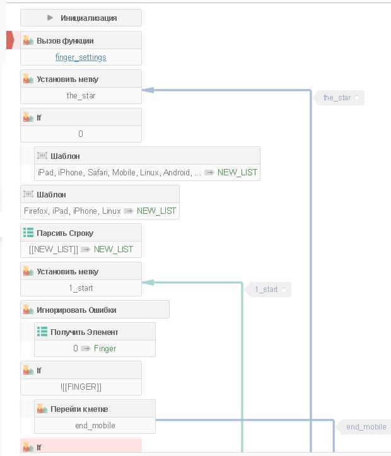Click the Получить Элемент list icon
This screenshot has height=456, width=391.
point(42,332)
